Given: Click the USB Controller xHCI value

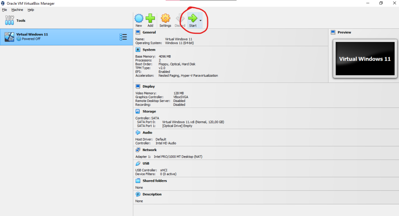Looking at the screenshot, I should click(164, 170).
